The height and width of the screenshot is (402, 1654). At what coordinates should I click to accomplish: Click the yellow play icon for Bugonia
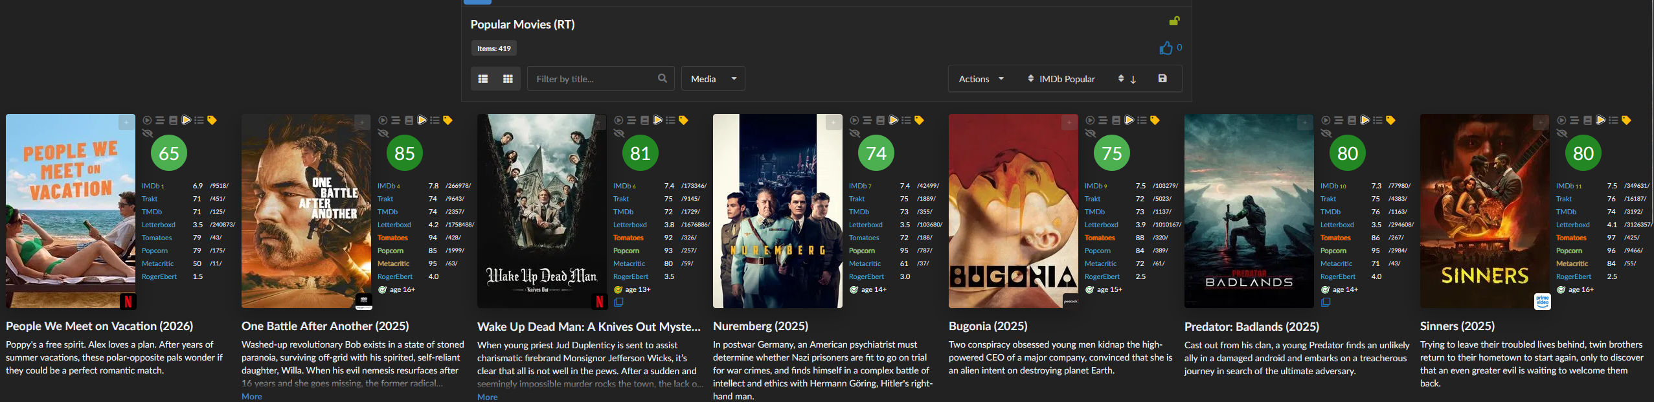tap(1129, 120)
